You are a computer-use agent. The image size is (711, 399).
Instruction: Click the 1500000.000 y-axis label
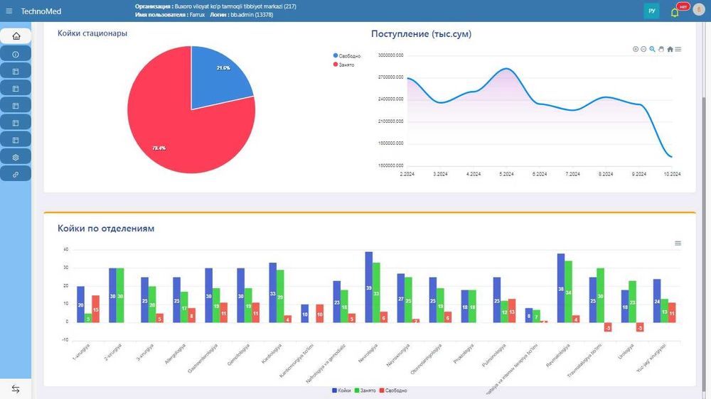[390, 165]
